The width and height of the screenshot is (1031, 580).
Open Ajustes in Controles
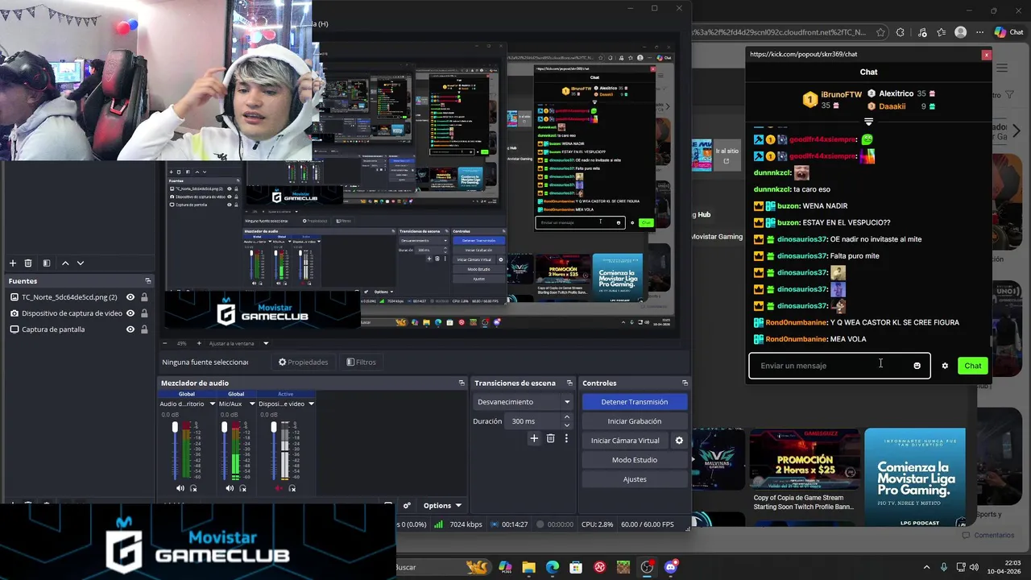tap(635, 479)
